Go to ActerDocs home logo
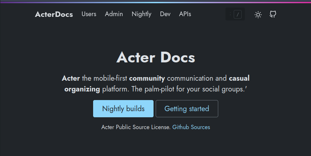Viewport: 311px width, 156px height. 54,14
